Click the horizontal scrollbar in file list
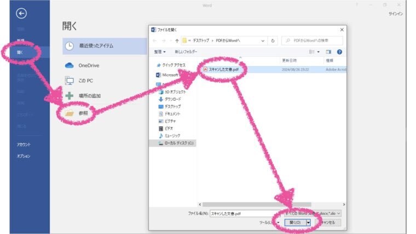The image size is (416, 234). (257, 204)
